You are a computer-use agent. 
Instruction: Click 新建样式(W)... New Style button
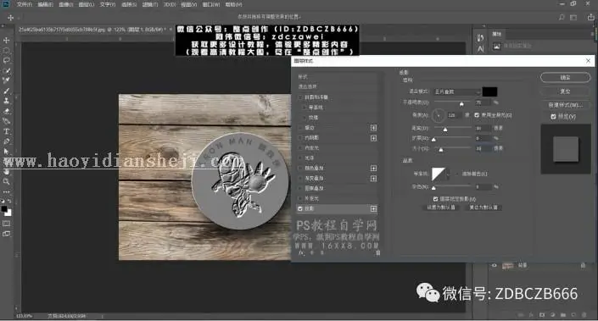pyautogui.click(x=566, y=105)
